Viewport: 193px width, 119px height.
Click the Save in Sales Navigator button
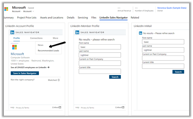[25, 73]
